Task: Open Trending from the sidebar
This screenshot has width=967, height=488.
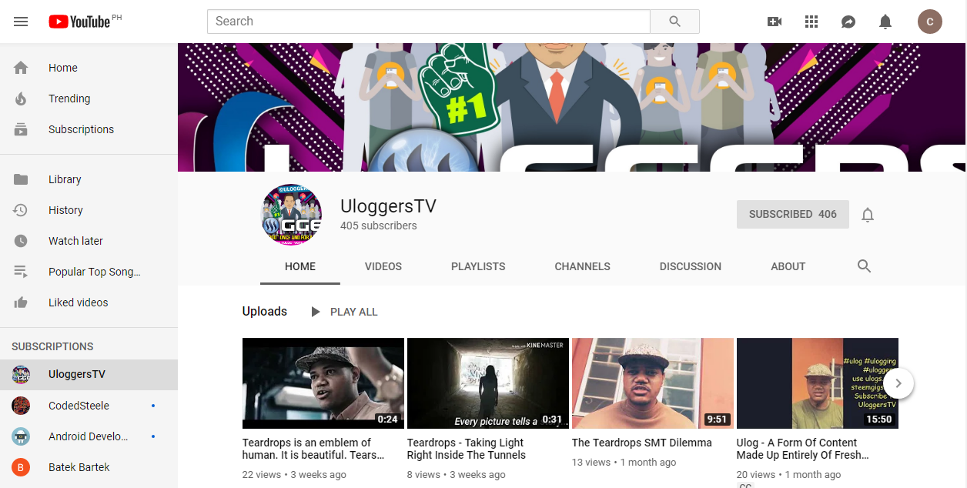Action: point(89,99)
